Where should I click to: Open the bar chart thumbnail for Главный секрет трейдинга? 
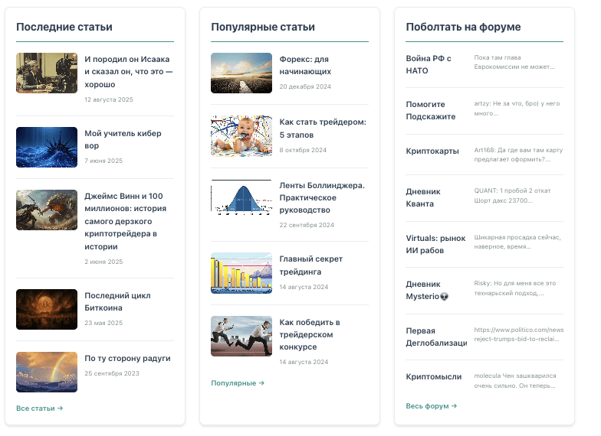pyautogui.click(x=241, y=272)
